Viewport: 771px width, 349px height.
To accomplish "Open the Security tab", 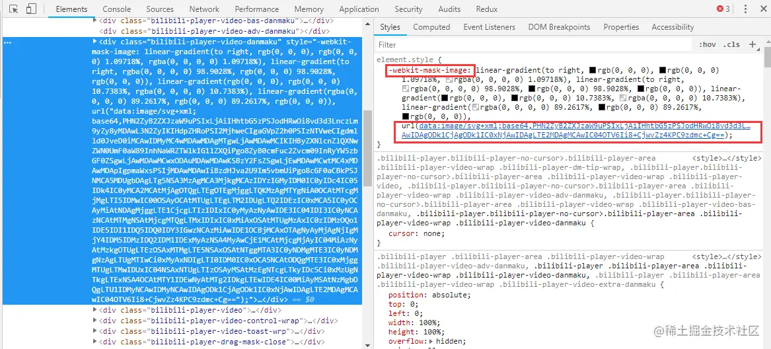I will (408, 9).
